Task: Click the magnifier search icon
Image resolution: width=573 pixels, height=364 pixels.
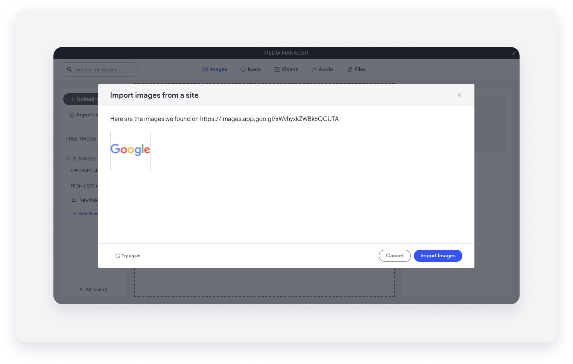Action: pos(70,69)
